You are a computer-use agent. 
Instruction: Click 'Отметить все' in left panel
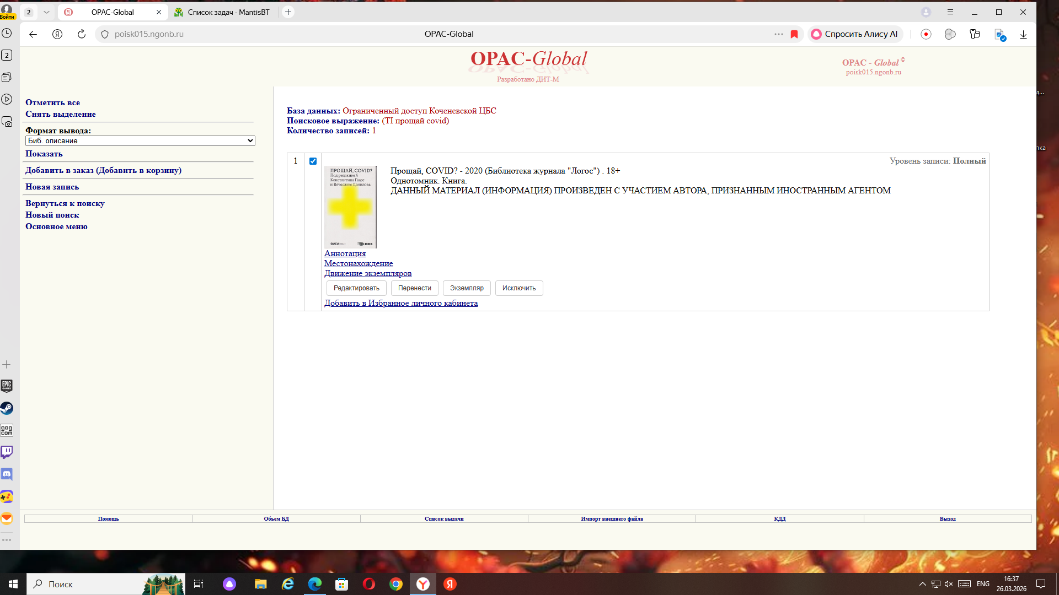pos(52,102)
